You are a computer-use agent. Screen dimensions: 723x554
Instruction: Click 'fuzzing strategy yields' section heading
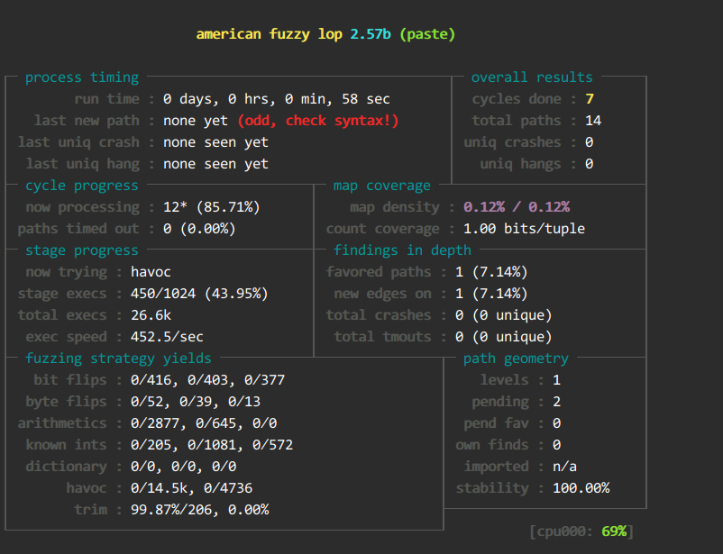[118, 359]
